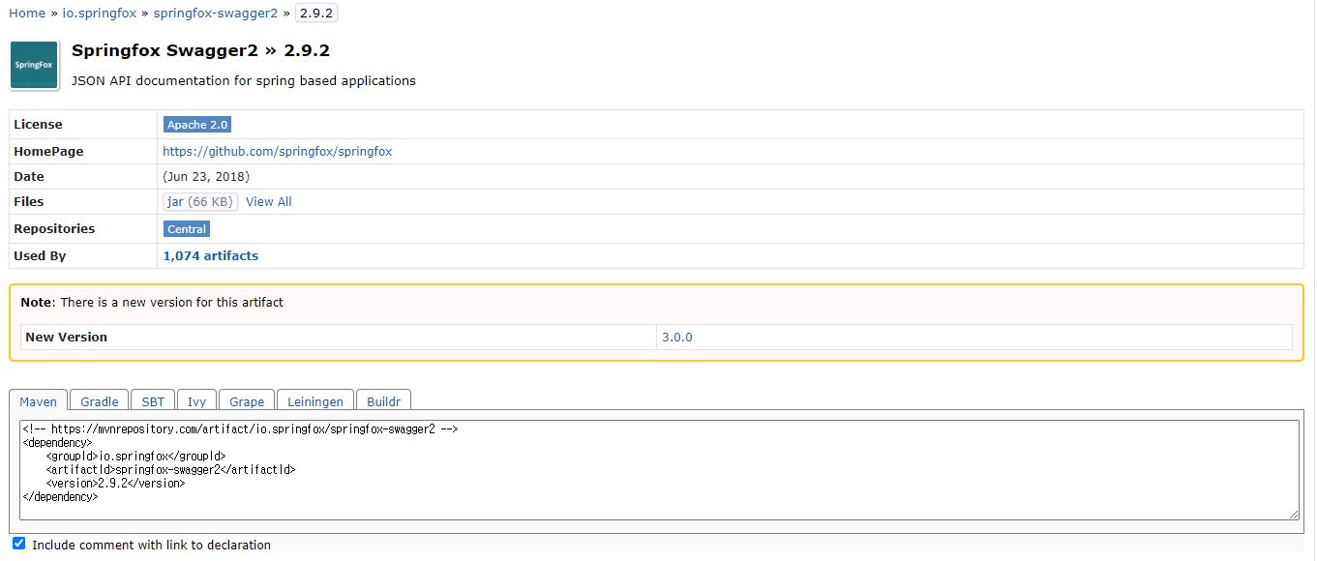Open the springfox GitHub homepage link
Image resolution: width=1317 pixels, height=561 pixels.
[x=277, y=152]
